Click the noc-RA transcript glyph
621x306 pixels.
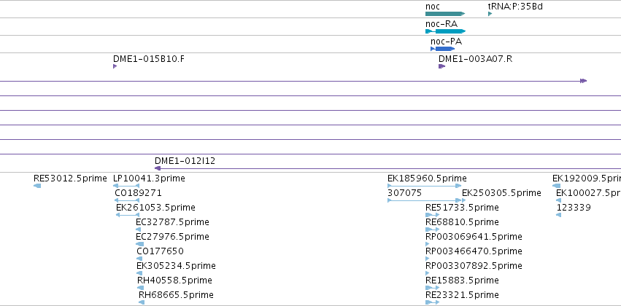tap(446, 31)
